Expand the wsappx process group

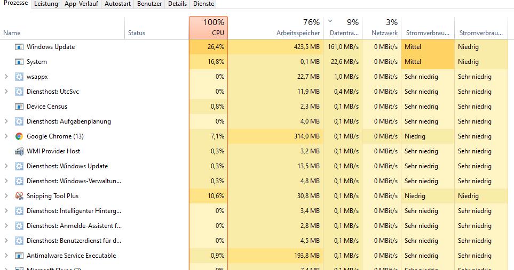(6, 77)
